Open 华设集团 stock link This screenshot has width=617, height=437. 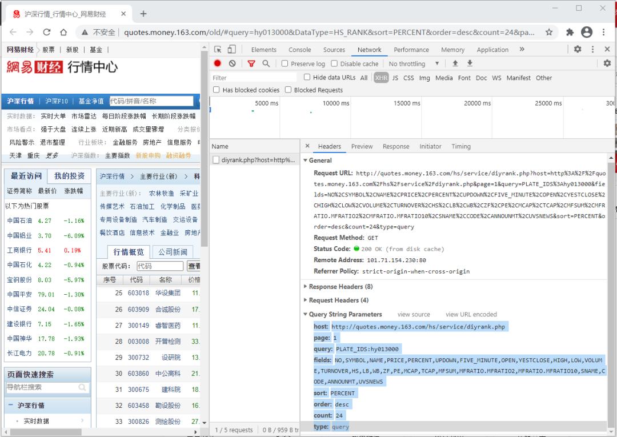pyautogui.click(x=167, y=293)
